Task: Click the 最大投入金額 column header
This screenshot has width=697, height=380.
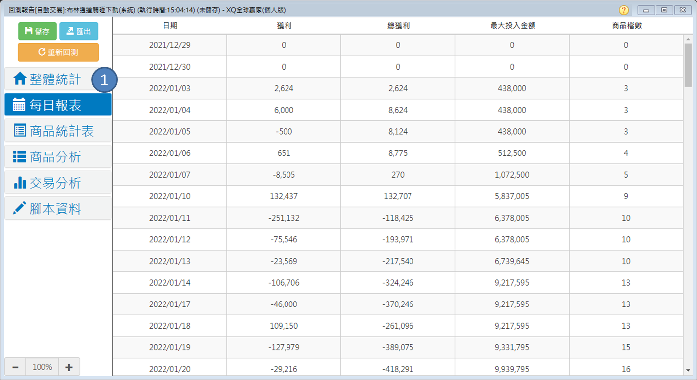Action: click(x=512, y=26)
